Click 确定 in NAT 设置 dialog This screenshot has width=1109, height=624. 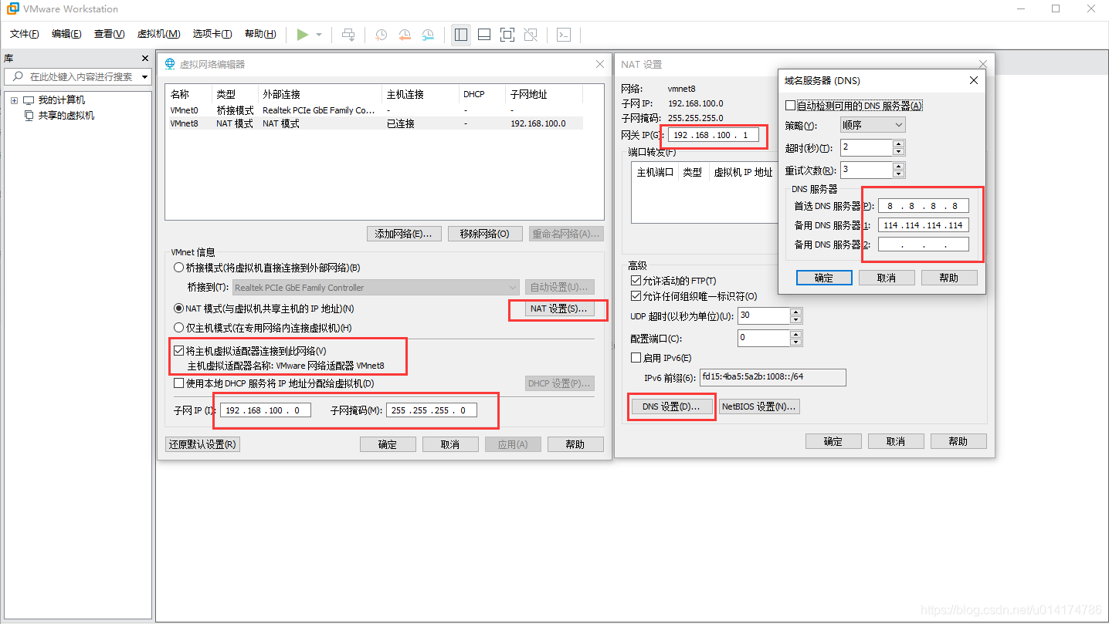click(833, 441)
